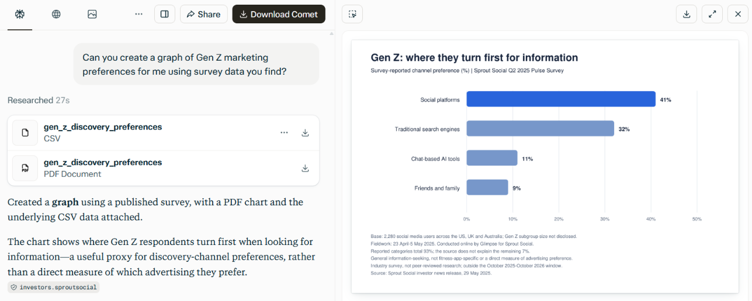Download the CSV file
This screenshot has width=752, height=301.
(x=305, y=132)
